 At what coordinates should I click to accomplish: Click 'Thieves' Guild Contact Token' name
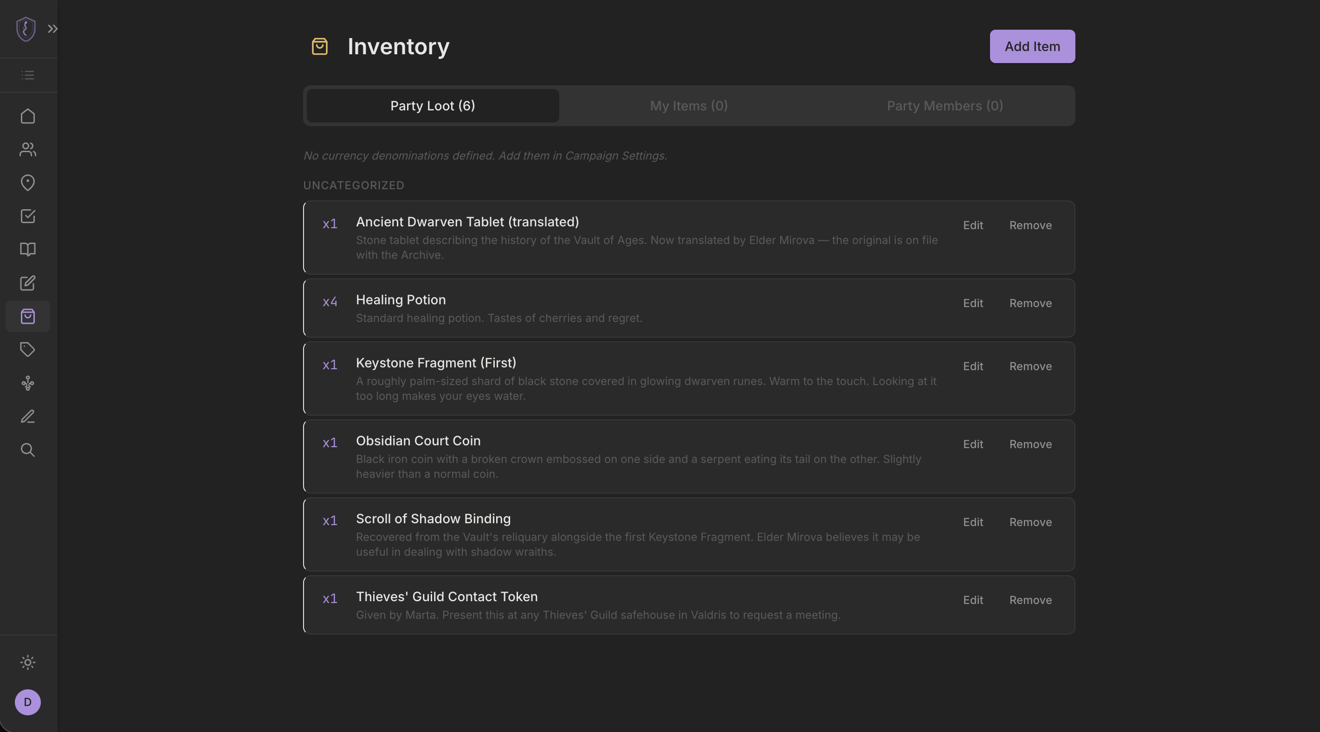point(447,596)
